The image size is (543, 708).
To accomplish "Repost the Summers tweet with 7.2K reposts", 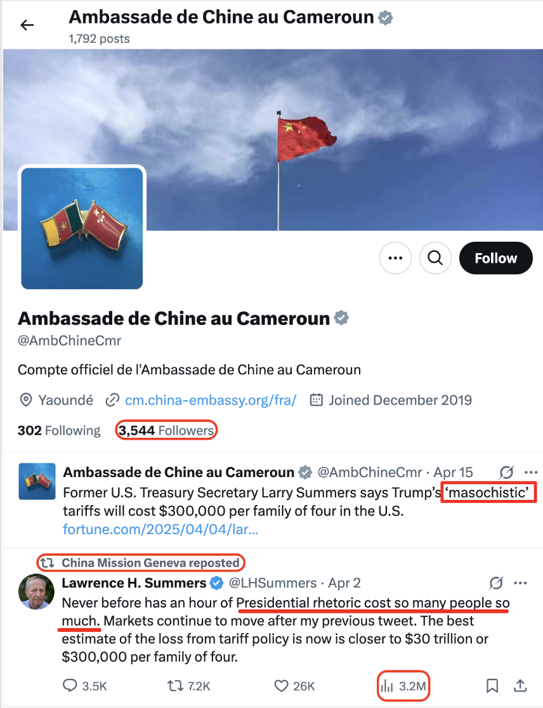I will (x=188, y=686).
